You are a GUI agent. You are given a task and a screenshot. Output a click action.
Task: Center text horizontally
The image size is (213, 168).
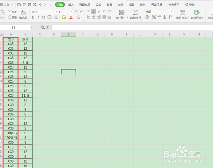point(94,17)
